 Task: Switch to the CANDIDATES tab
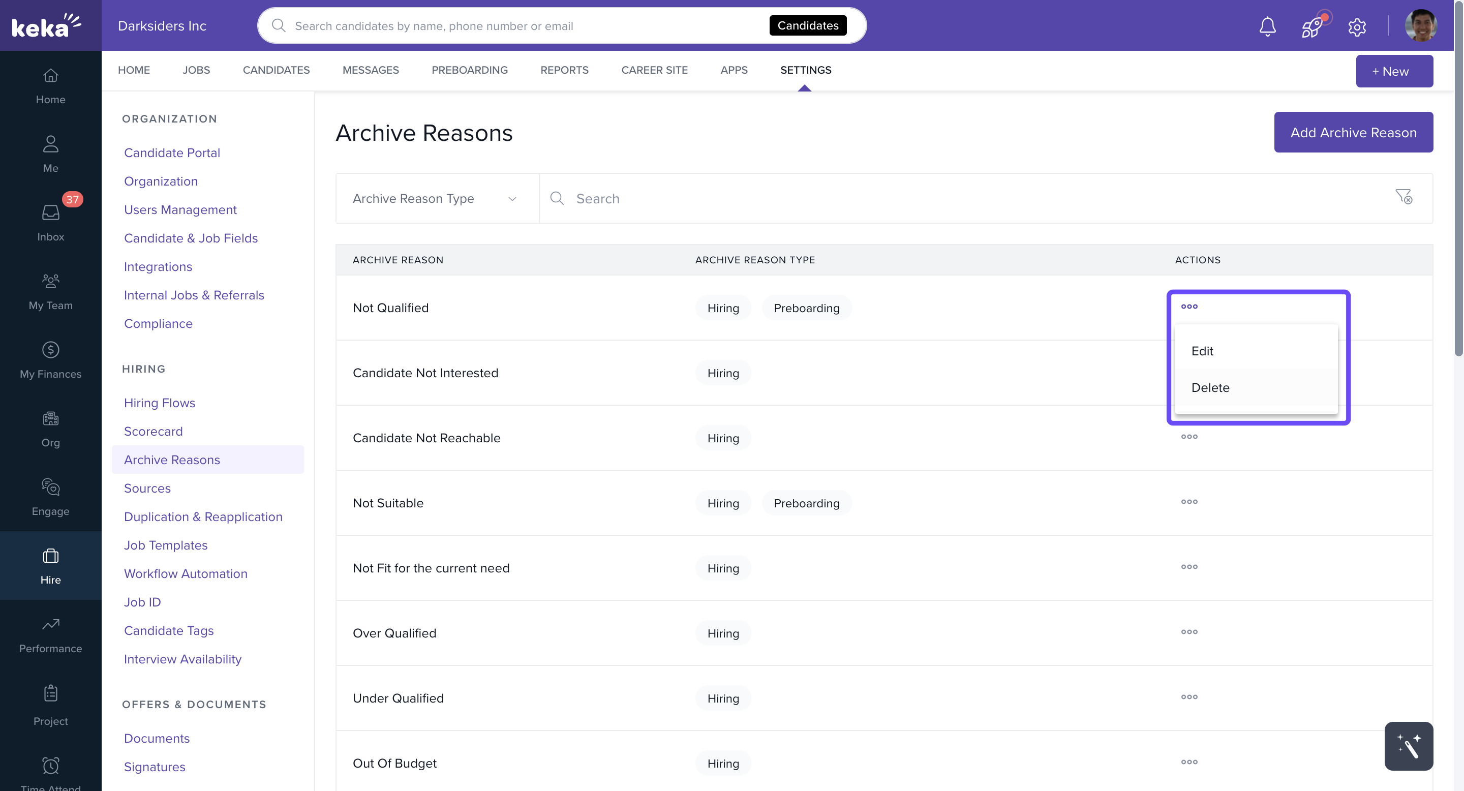(x=276, y=70)
